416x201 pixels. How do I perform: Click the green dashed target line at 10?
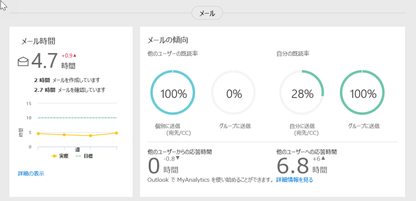[x=77, y=118]
